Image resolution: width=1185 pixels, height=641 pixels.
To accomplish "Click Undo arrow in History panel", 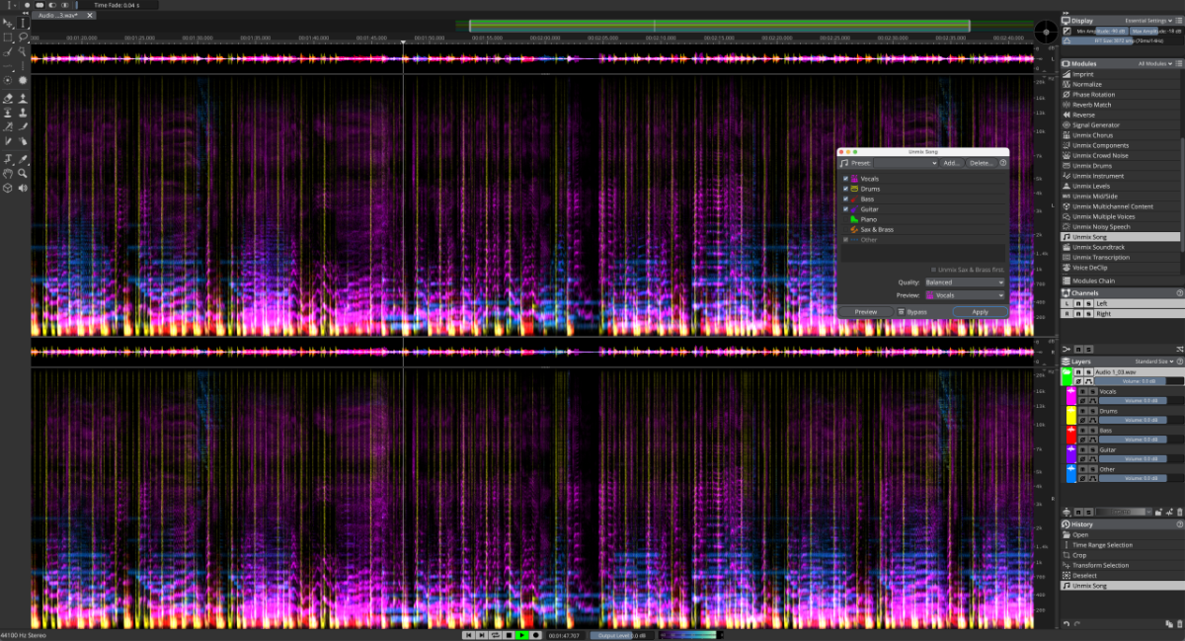I will (1066, 623).
